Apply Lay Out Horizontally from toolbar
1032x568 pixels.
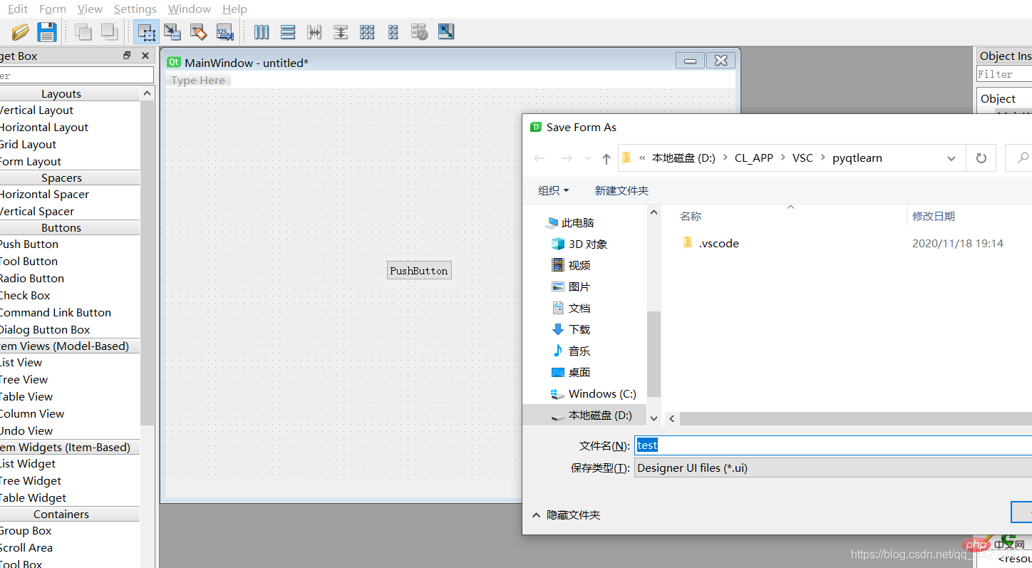tap(262, 32)
